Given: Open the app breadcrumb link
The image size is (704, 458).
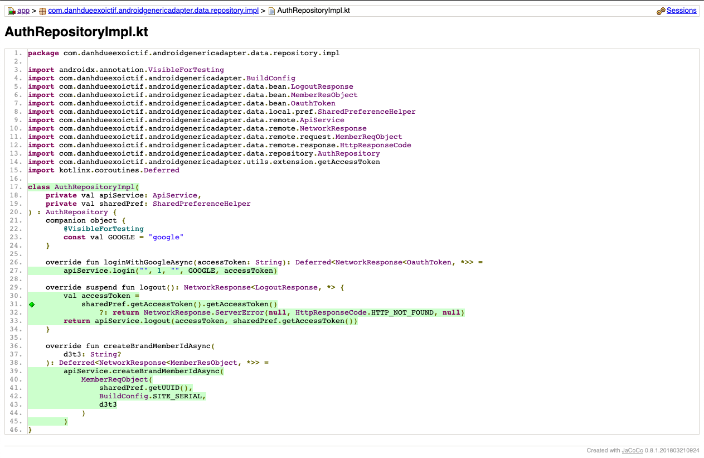Looking at the screenshot, I should coord(23,11).
